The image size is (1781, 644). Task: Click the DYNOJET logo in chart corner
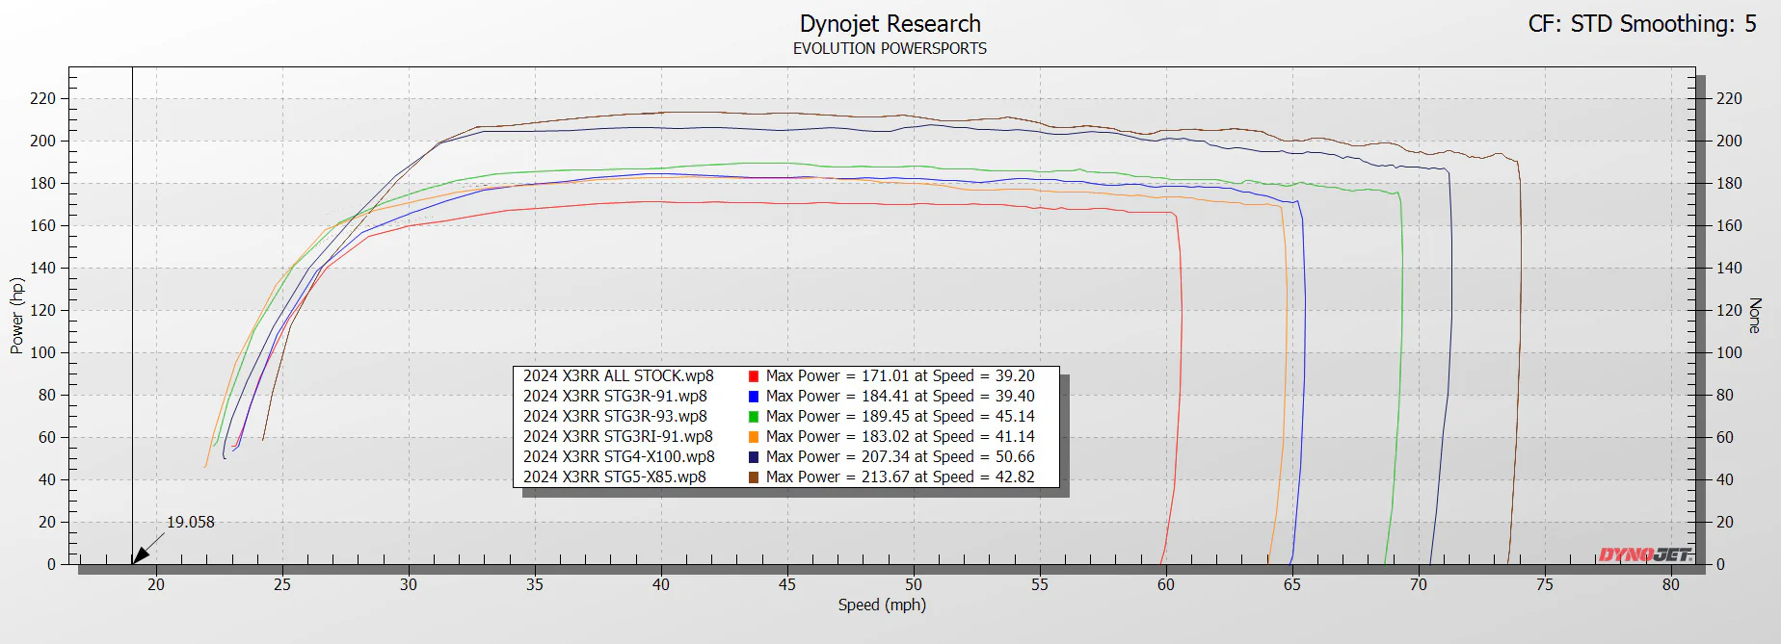pyautogui.click(x=1644, y=554)
